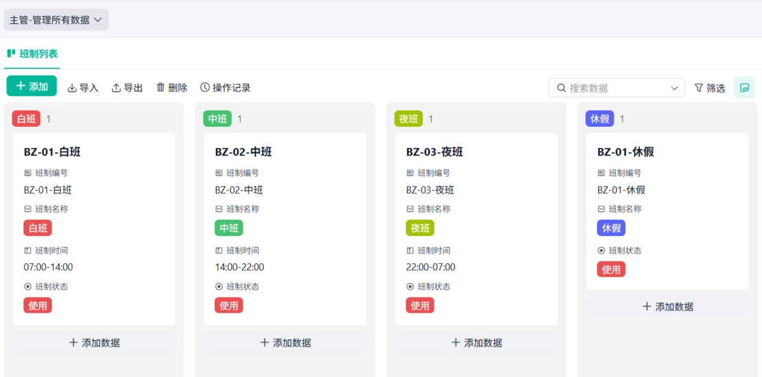This screenshot has height=377, width=762.
Task: Switch to the 班制列表 tab
Action: click(x=32, y=54)
